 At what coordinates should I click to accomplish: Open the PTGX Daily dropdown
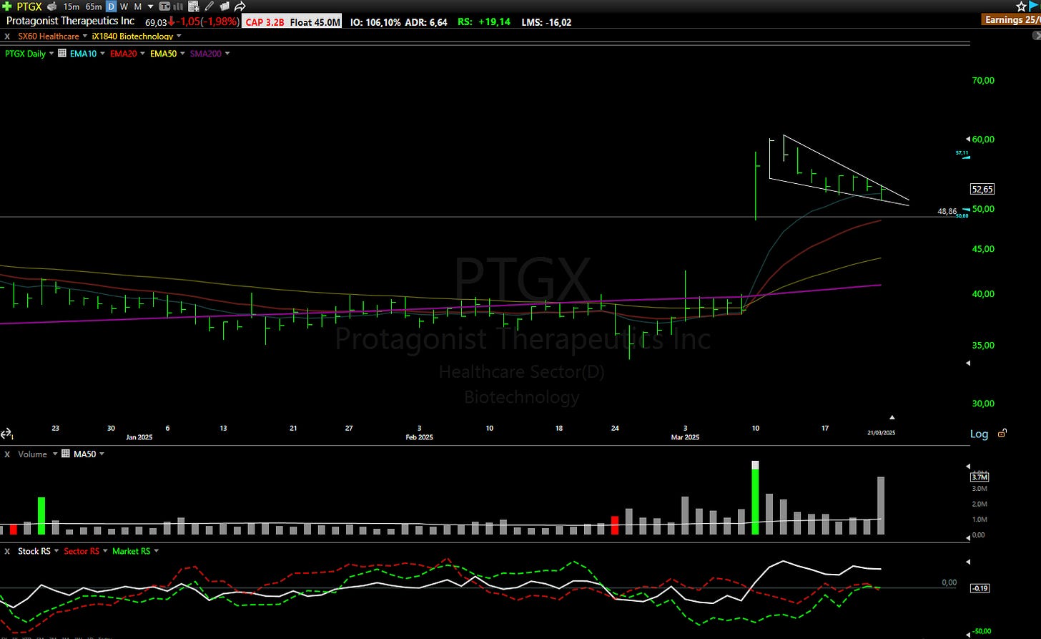point(51,53)
